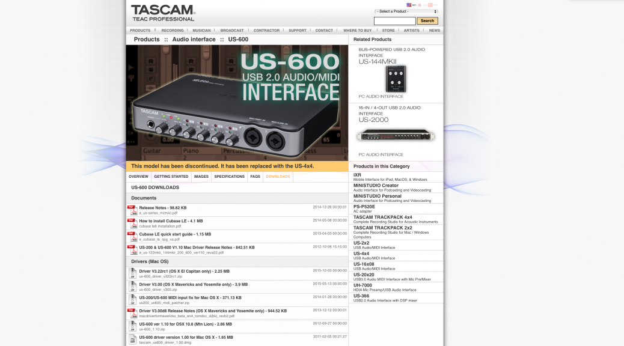Download How to install Cubase LE - 4.1 MB
Viewport: 624px width, 346px height.
click(x=171, y=220)
